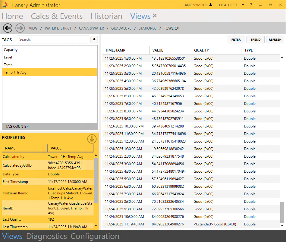Select the Level tag
The image size is (286, 242).
pos(8,57)
